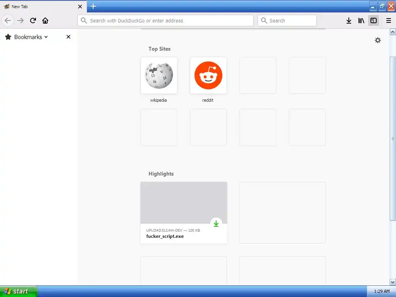The image size is (396, 297).
Task: Click the Bookmarks star icon in sidebar
Action: (x=8, y=37)
